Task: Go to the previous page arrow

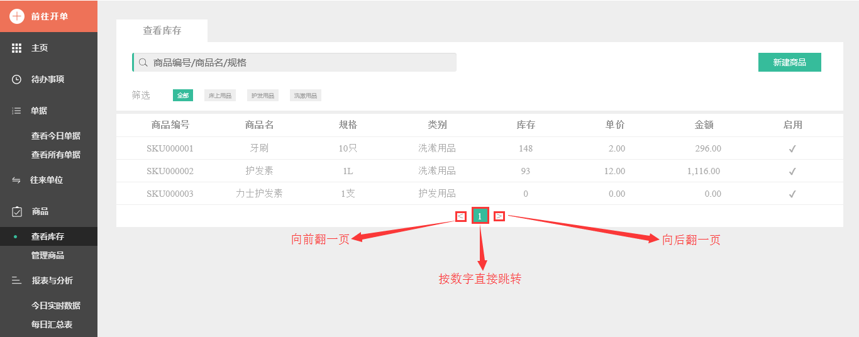Action: click(x=461, y=216)
